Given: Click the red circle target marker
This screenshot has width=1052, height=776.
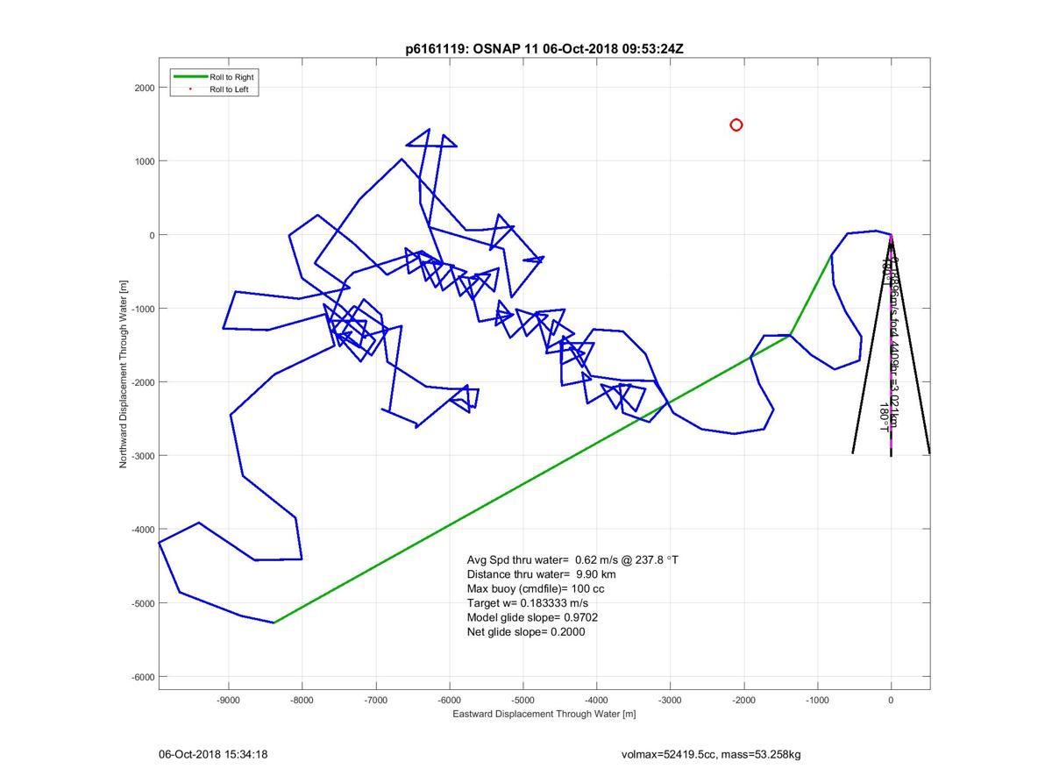Looking at the screenshot, I should (736, 125).
